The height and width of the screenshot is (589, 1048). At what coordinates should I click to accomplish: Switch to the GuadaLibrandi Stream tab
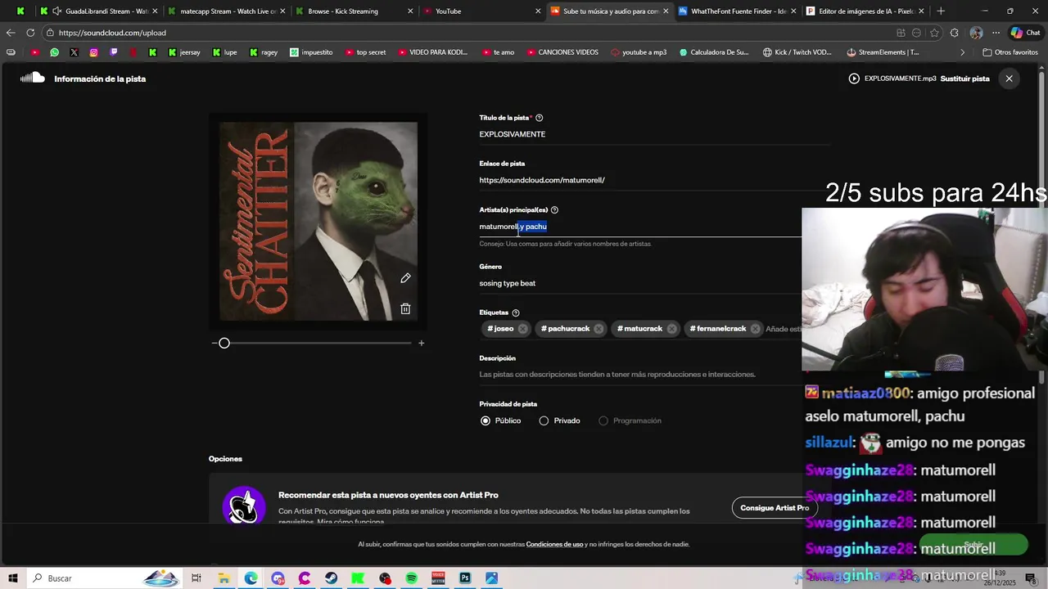[99, 11]
